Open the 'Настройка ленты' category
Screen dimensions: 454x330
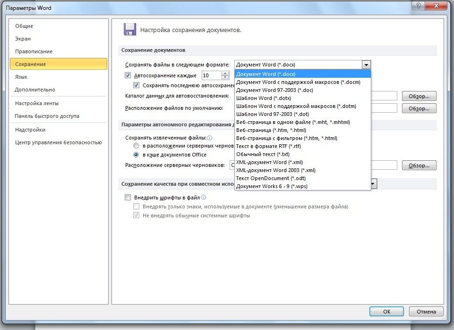[x=59, y=103]
